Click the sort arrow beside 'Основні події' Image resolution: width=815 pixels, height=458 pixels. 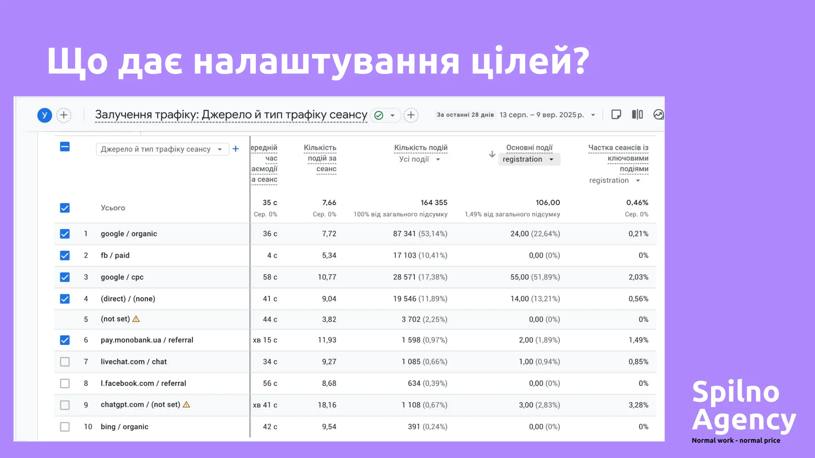click(x=492, y=154)
